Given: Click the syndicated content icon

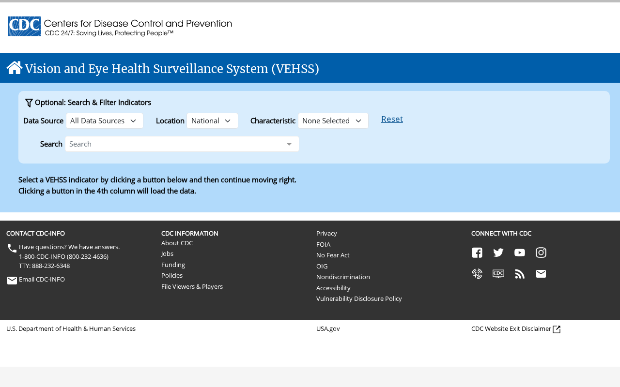Looking at the screenshot, I should [477, 274].
